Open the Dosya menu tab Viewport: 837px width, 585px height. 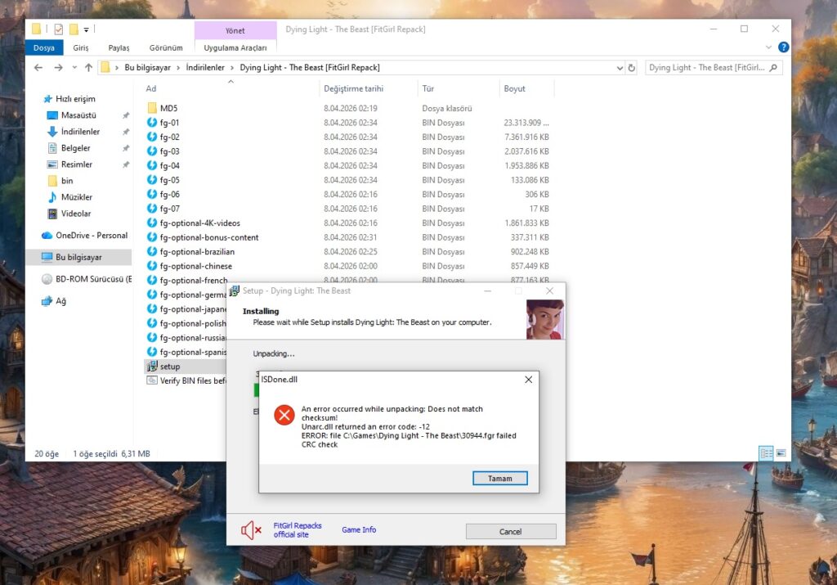44,47
